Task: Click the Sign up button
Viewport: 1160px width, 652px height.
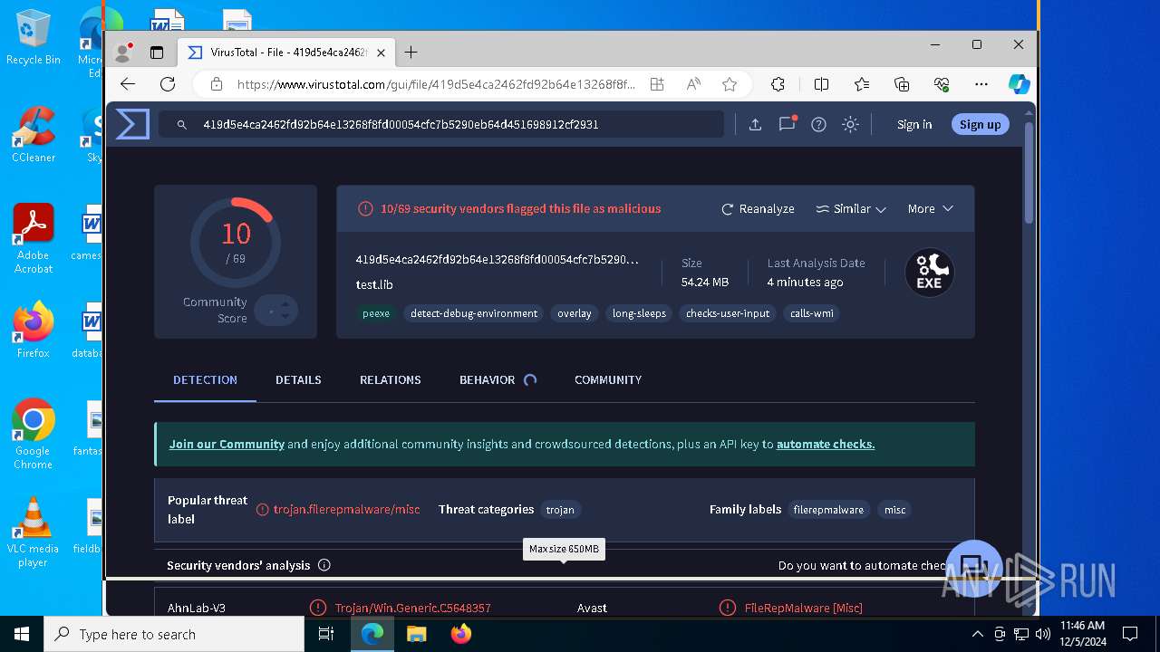Action: click(980, 124)
